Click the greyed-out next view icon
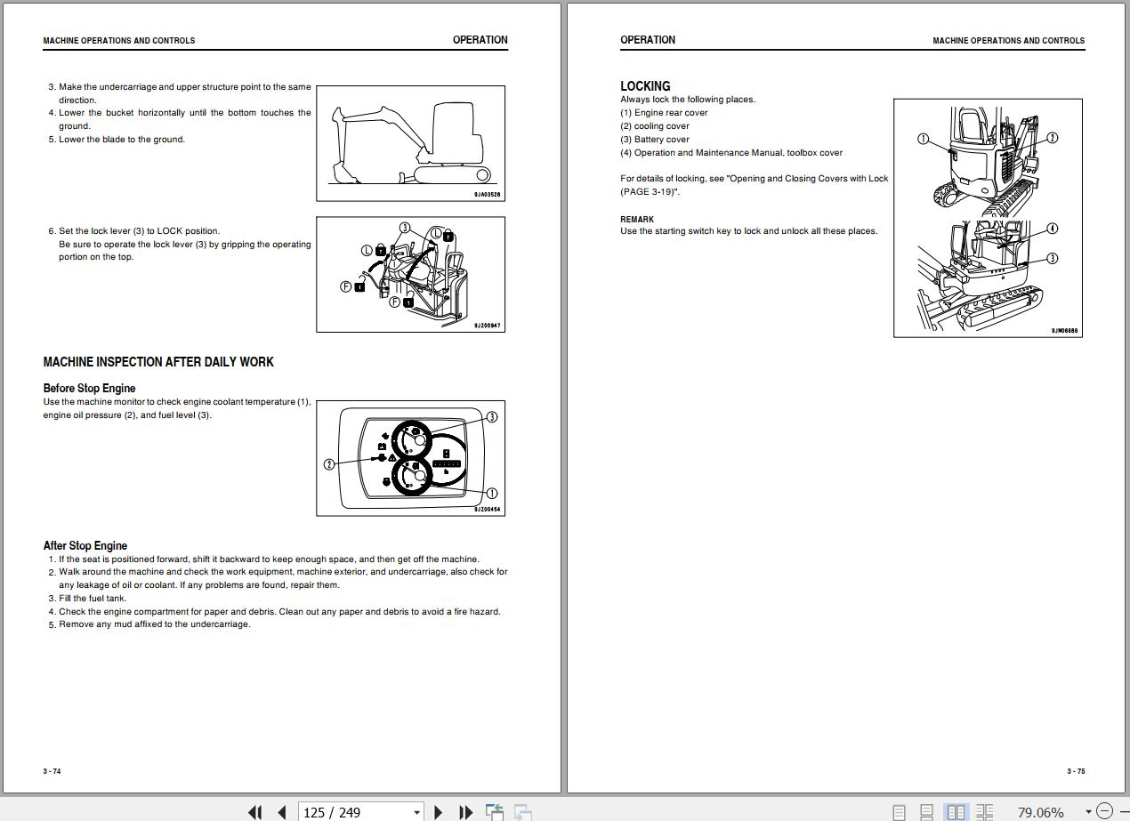The height and width of the screenshot is (821, 1130). [523, 811]
